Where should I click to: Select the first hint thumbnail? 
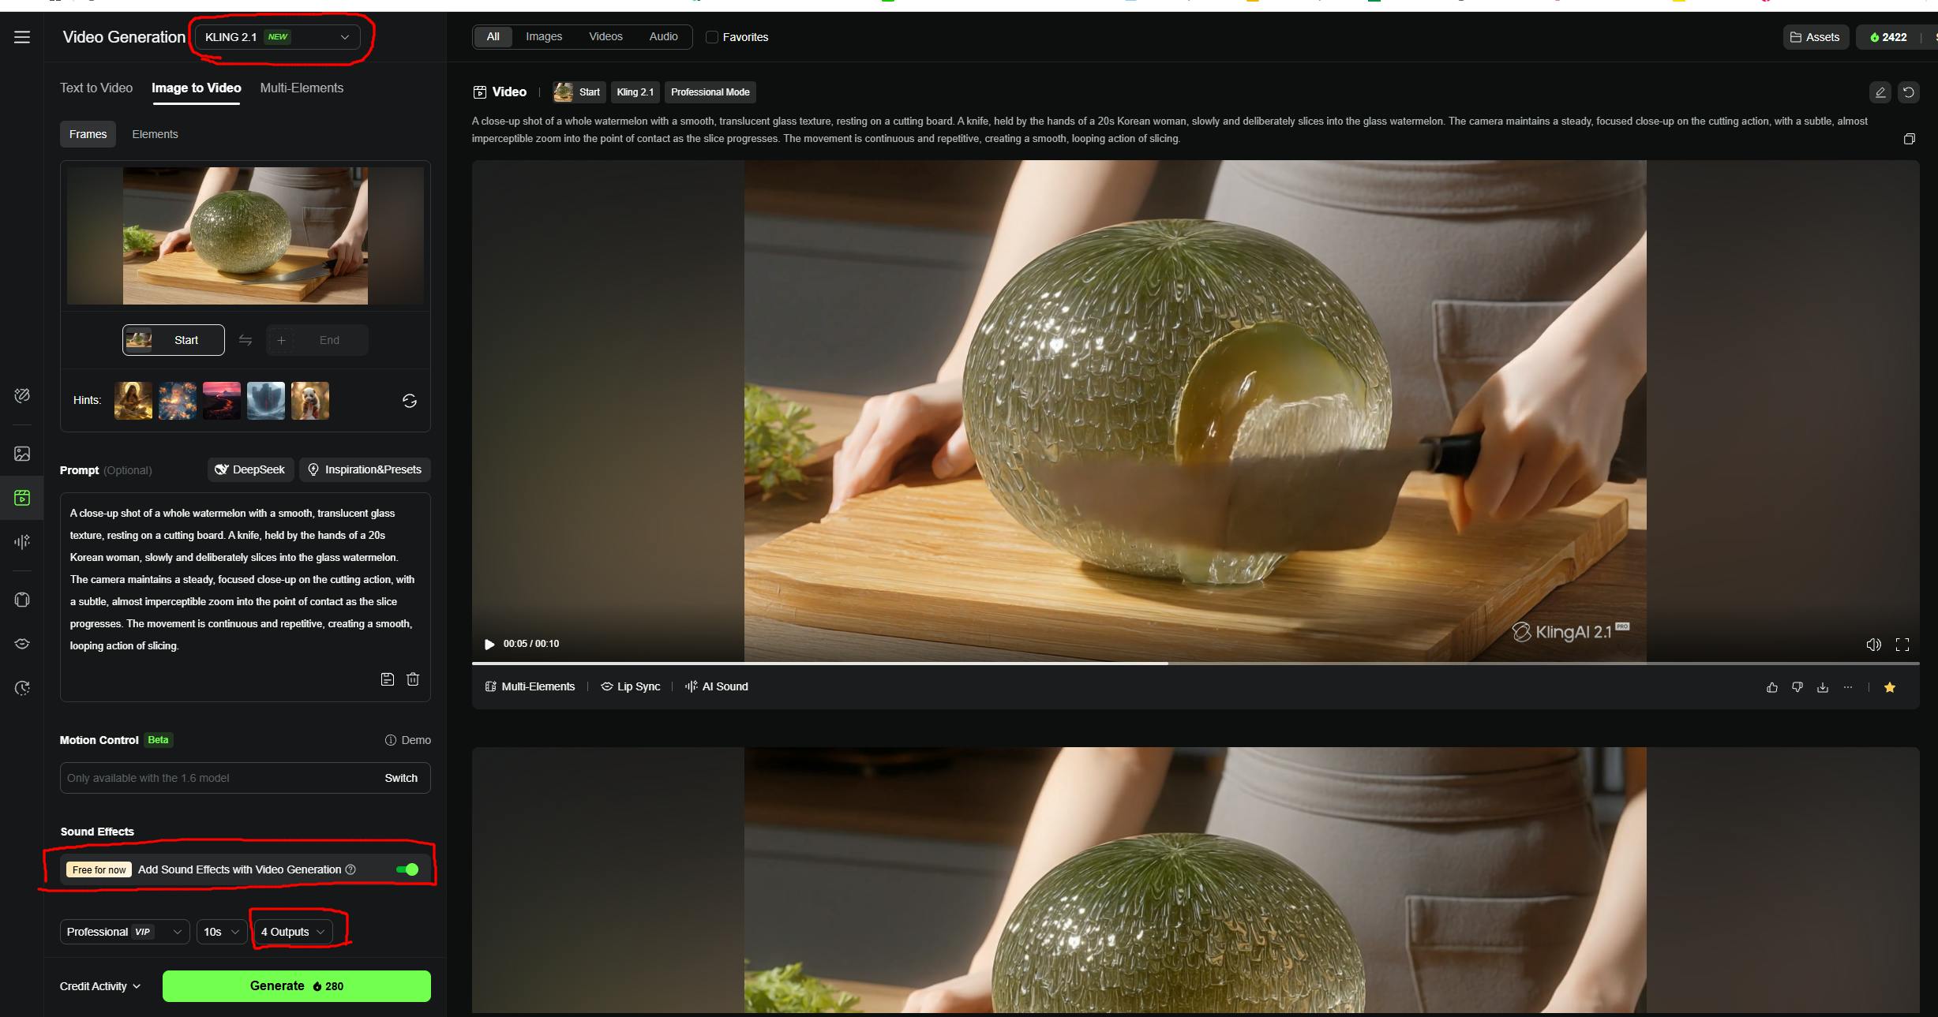[133, 401]
